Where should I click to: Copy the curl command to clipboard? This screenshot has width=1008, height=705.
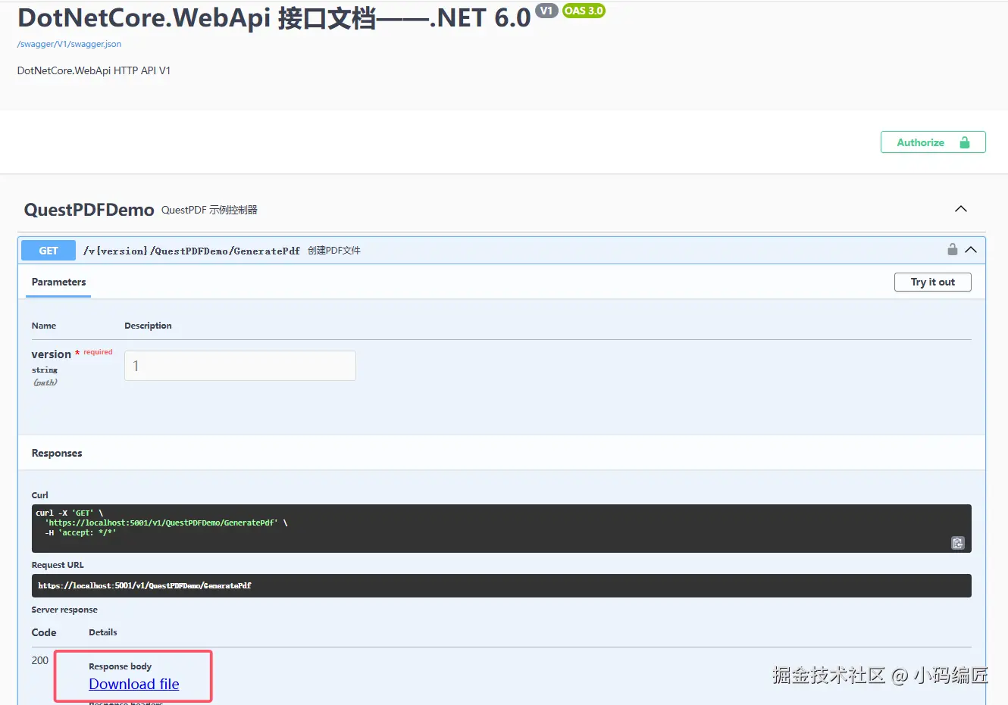coord(958,543)
